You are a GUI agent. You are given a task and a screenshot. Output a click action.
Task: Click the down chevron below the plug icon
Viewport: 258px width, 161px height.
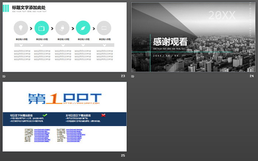(x=62, y=45)
